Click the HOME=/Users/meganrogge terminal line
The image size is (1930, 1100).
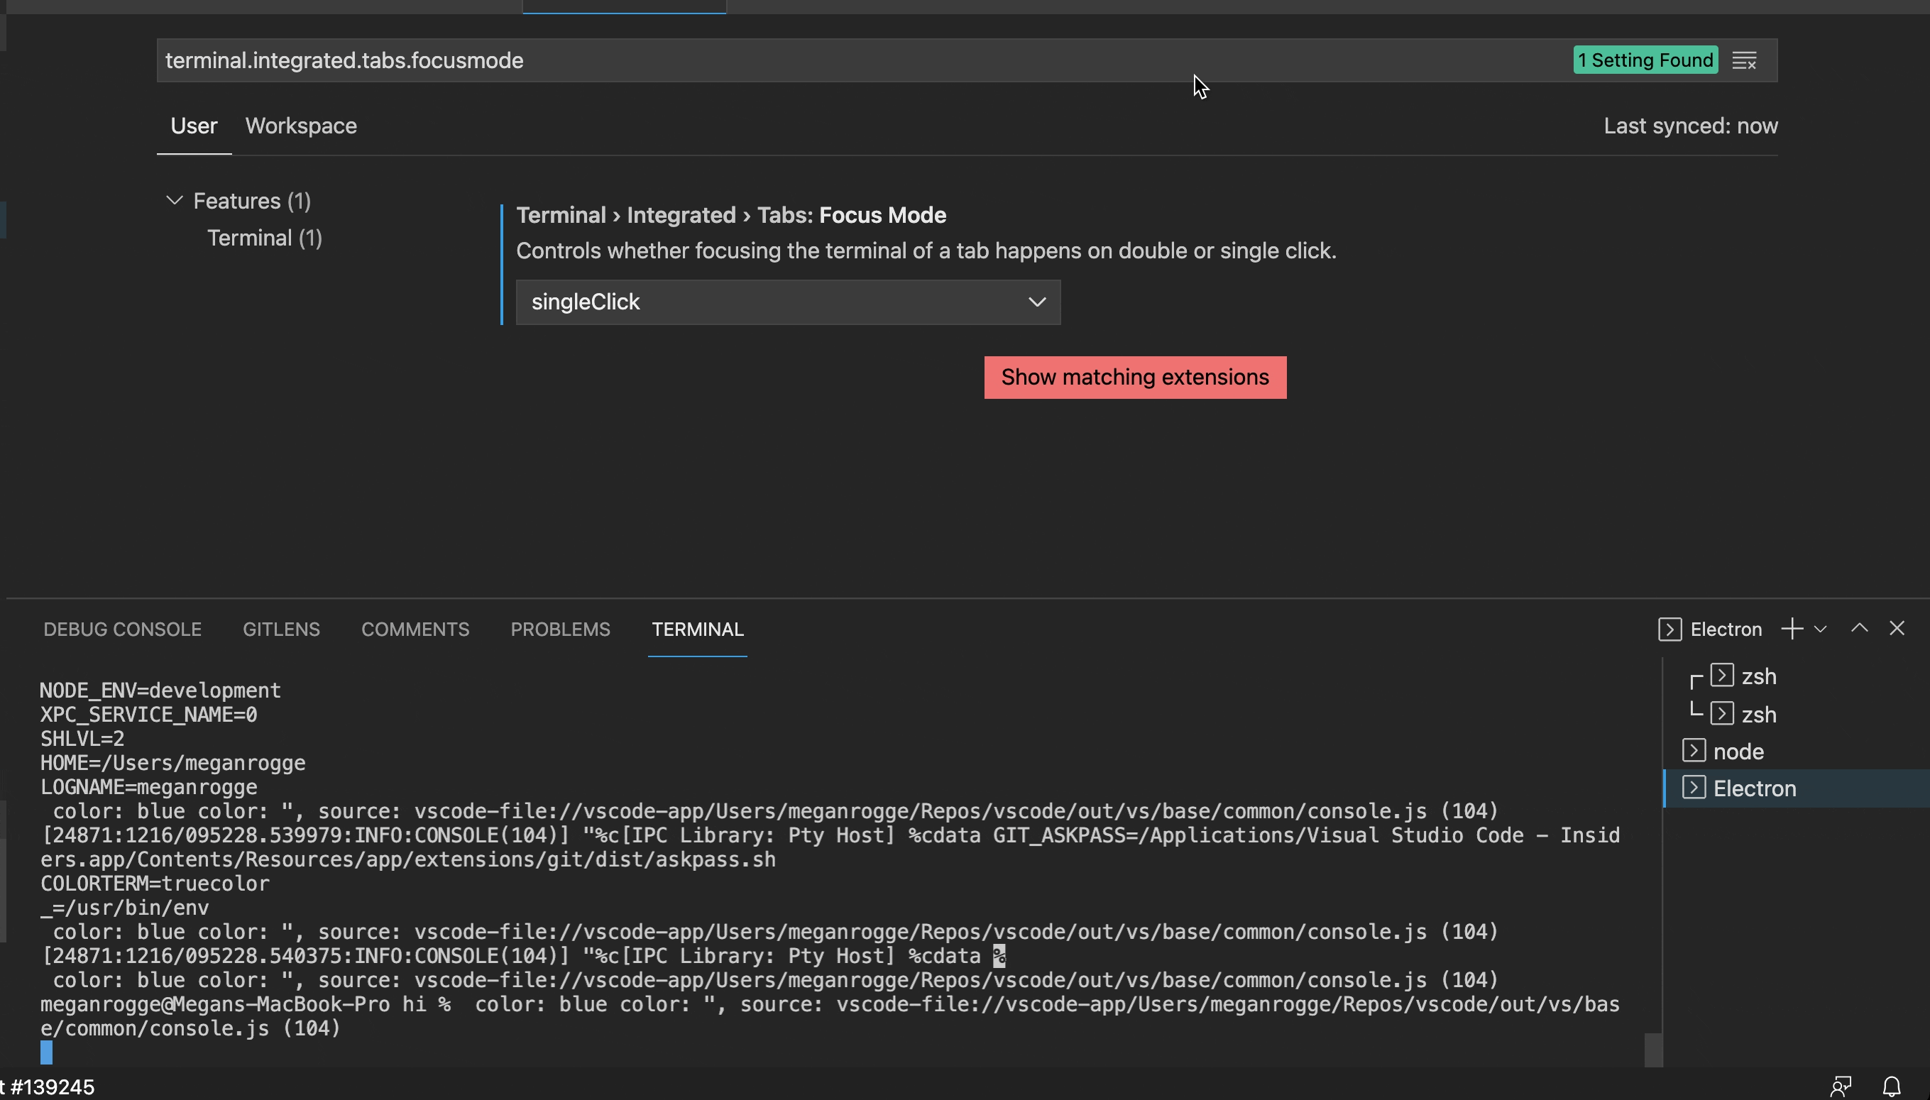172,762
